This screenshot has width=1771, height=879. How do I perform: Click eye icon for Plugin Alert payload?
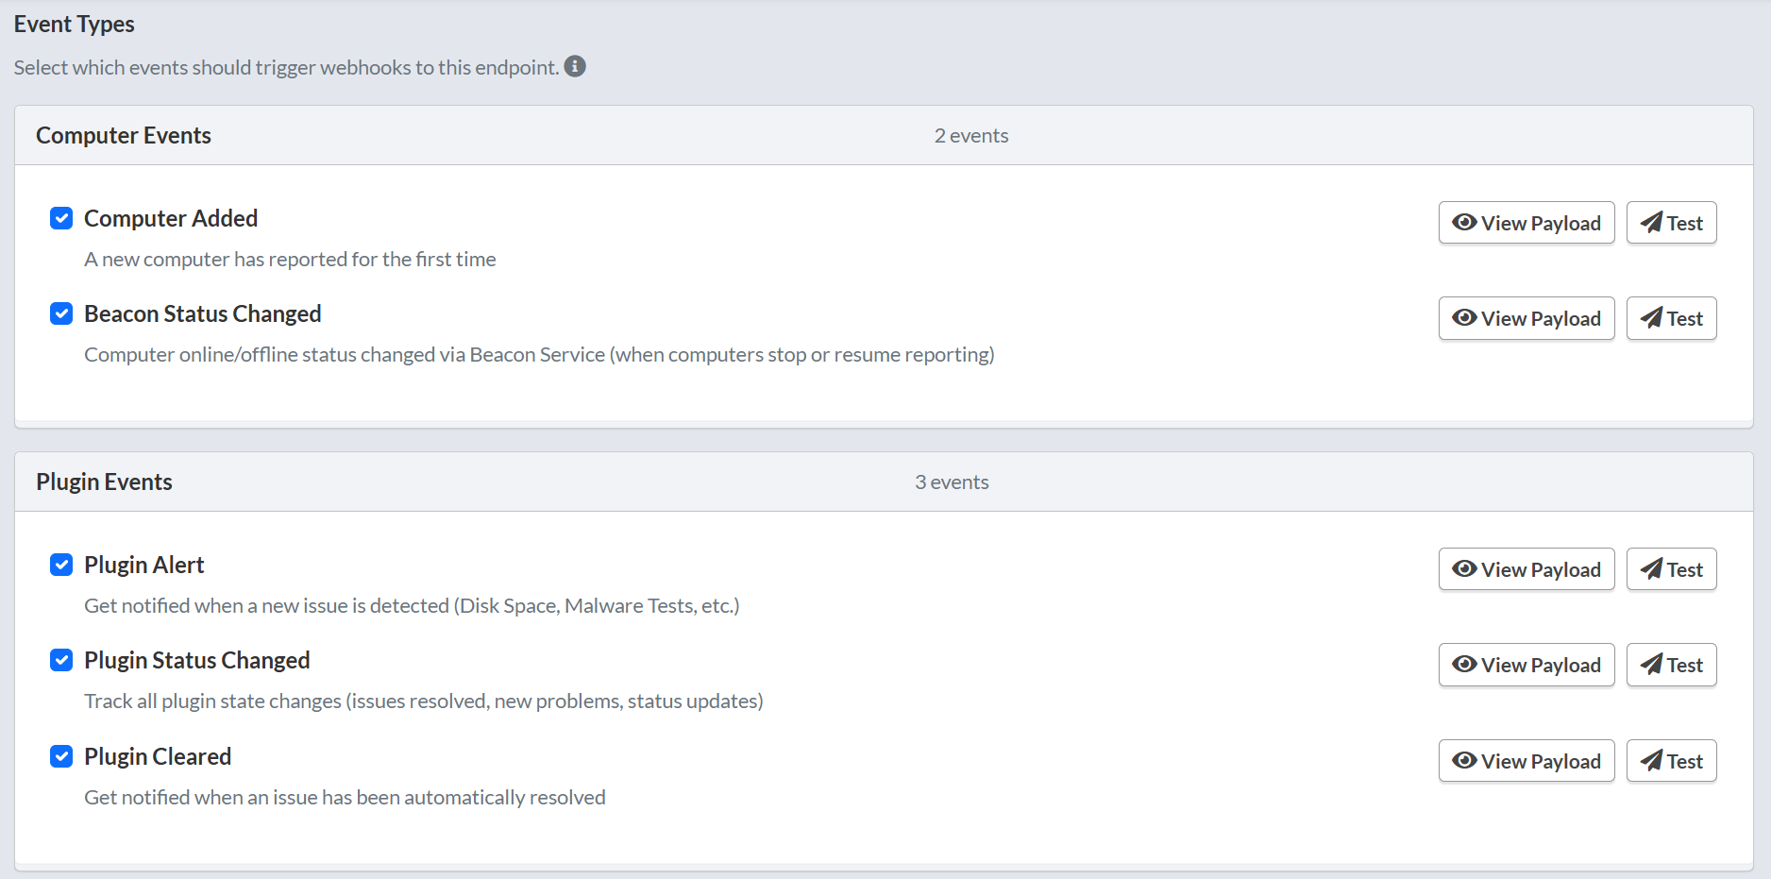pyautogui.click(x=1464, y=569)
